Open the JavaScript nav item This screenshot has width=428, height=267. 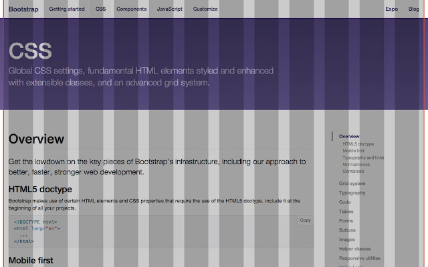(169, 9)
